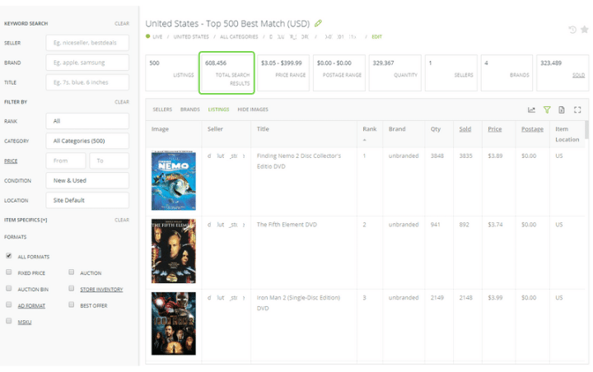This screenshot has width=593, height=372.
Task: Enable the Auction checkbox
Action: [x=71, y=272]
